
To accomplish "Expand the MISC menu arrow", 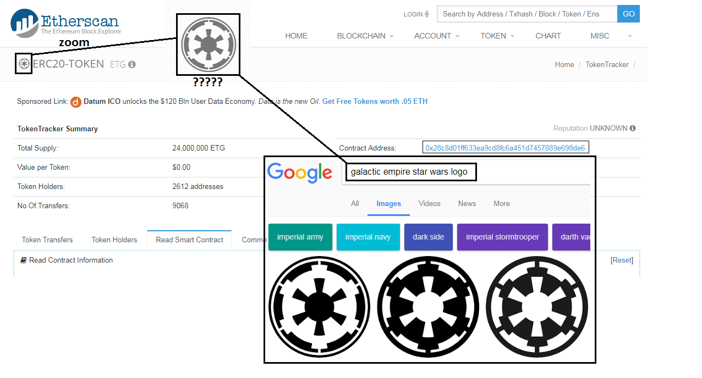I will [x=630, y=36].
